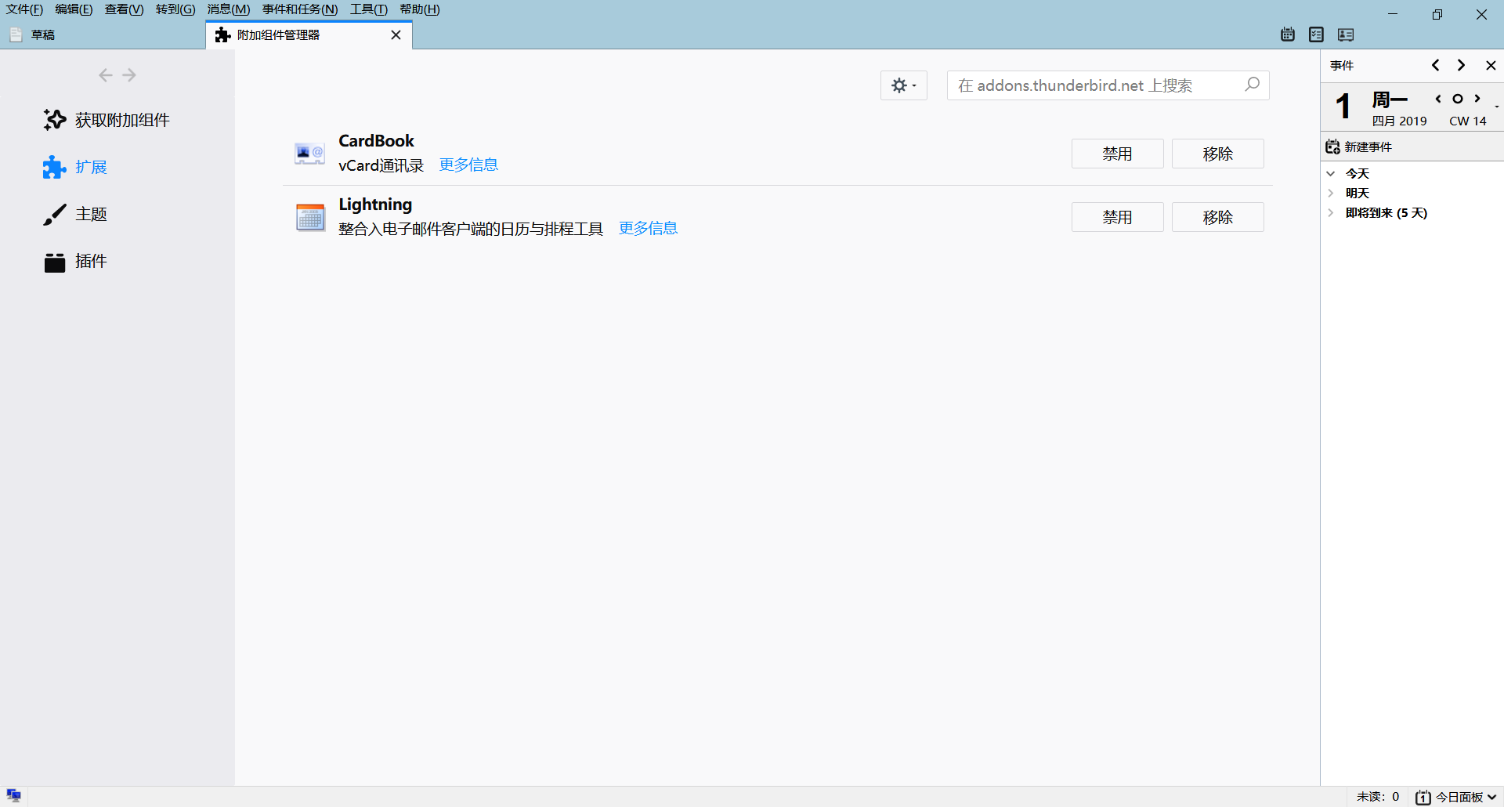Jump to today circle button

coord(1458,99)
